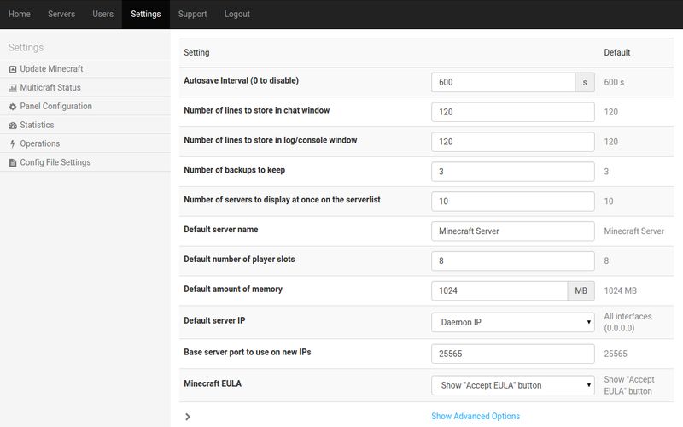Go to the Support page

(192, 15)
